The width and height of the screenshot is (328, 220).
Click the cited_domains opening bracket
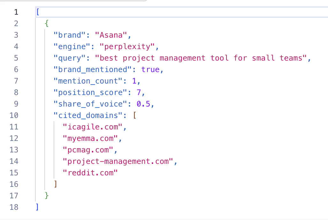pos(135,115)
